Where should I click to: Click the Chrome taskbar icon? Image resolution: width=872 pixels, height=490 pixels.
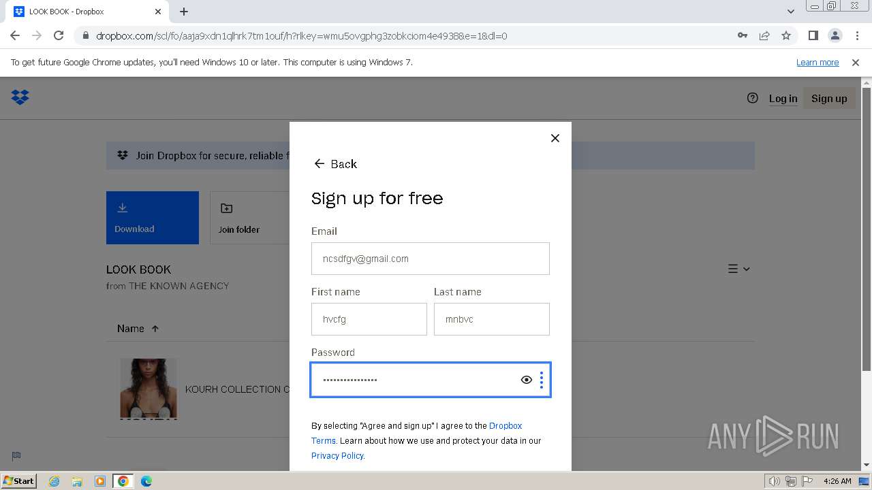123,481
